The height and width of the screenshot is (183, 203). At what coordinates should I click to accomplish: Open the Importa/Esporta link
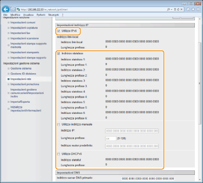(20, 102)
